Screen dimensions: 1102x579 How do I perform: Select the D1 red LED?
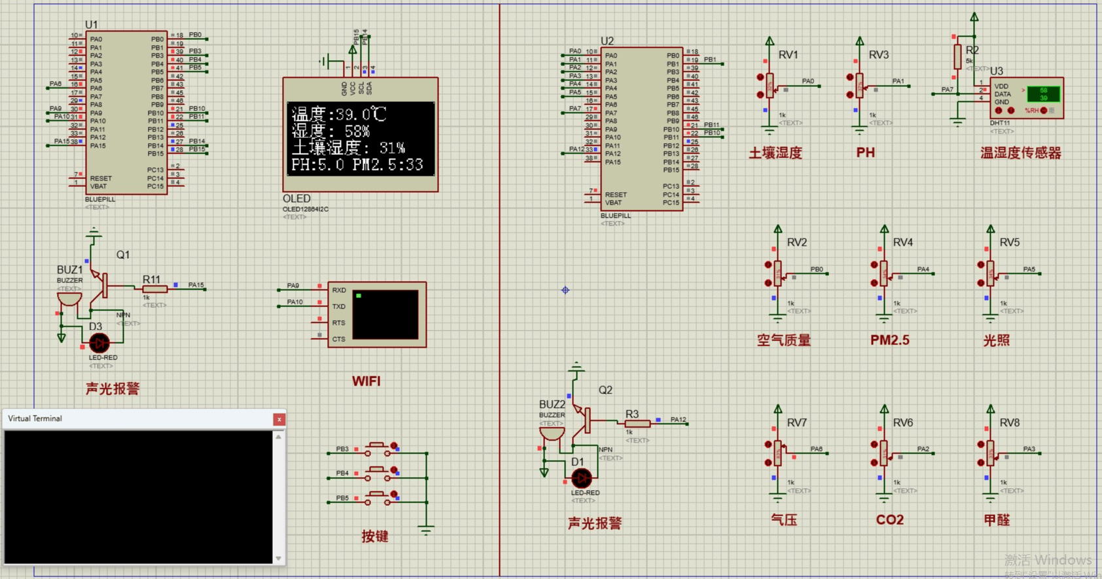pyautogui.click(x=581, y=478)
